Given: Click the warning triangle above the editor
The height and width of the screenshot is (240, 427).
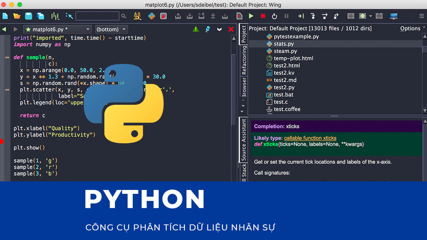Looking at the screenshot, I should tap(195, 29).
